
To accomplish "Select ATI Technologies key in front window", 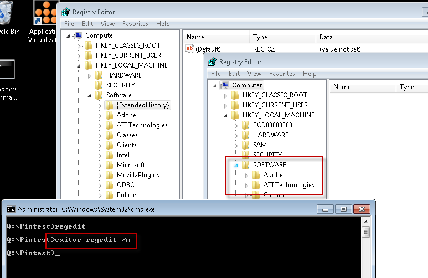I will tap(288, 185).
